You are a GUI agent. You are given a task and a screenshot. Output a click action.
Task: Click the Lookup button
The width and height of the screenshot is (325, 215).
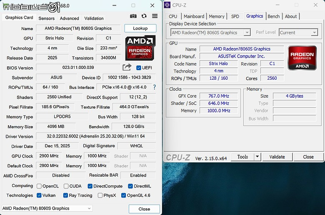[140, 28]
